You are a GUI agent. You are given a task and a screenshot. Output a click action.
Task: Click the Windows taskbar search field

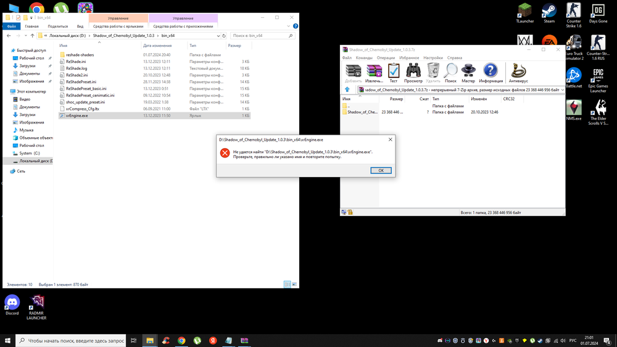(71, 340)
